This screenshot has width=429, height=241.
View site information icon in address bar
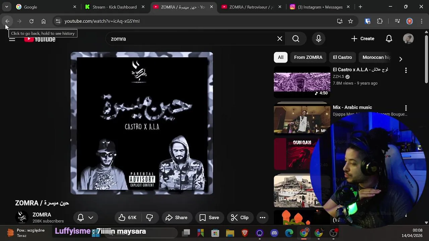pos(58,21)
